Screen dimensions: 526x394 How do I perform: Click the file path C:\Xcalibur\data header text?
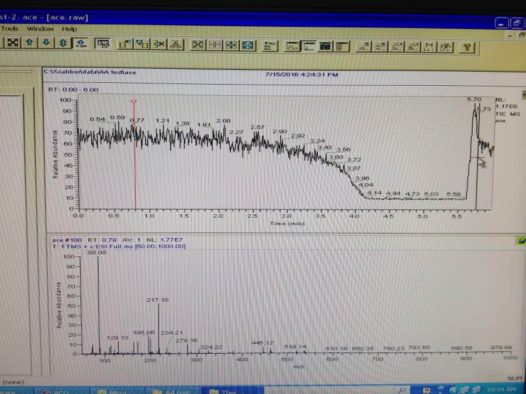coord(89,72)
